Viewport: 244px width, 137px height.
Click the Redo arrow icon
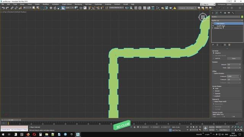click(7, 8)
